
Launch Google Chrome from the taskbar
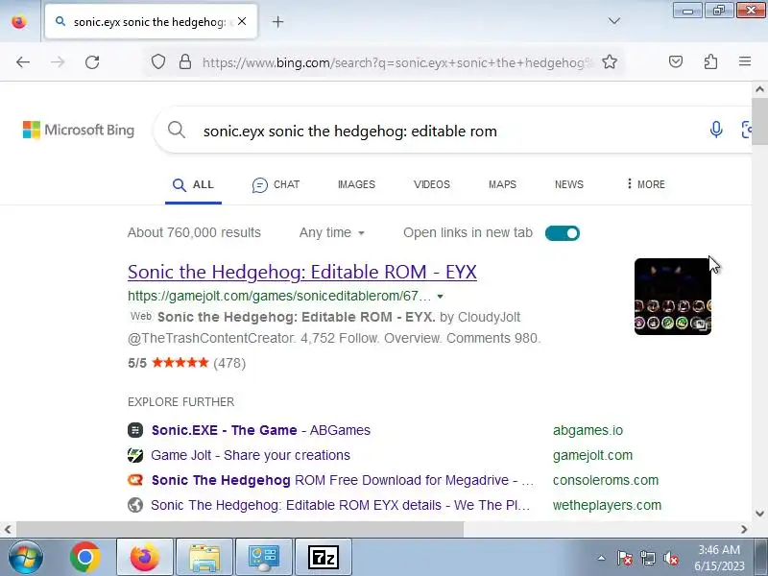85,557
